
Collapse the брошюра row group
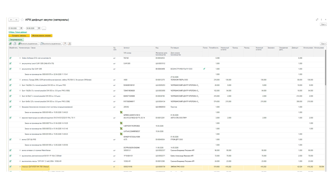point(20,107)
